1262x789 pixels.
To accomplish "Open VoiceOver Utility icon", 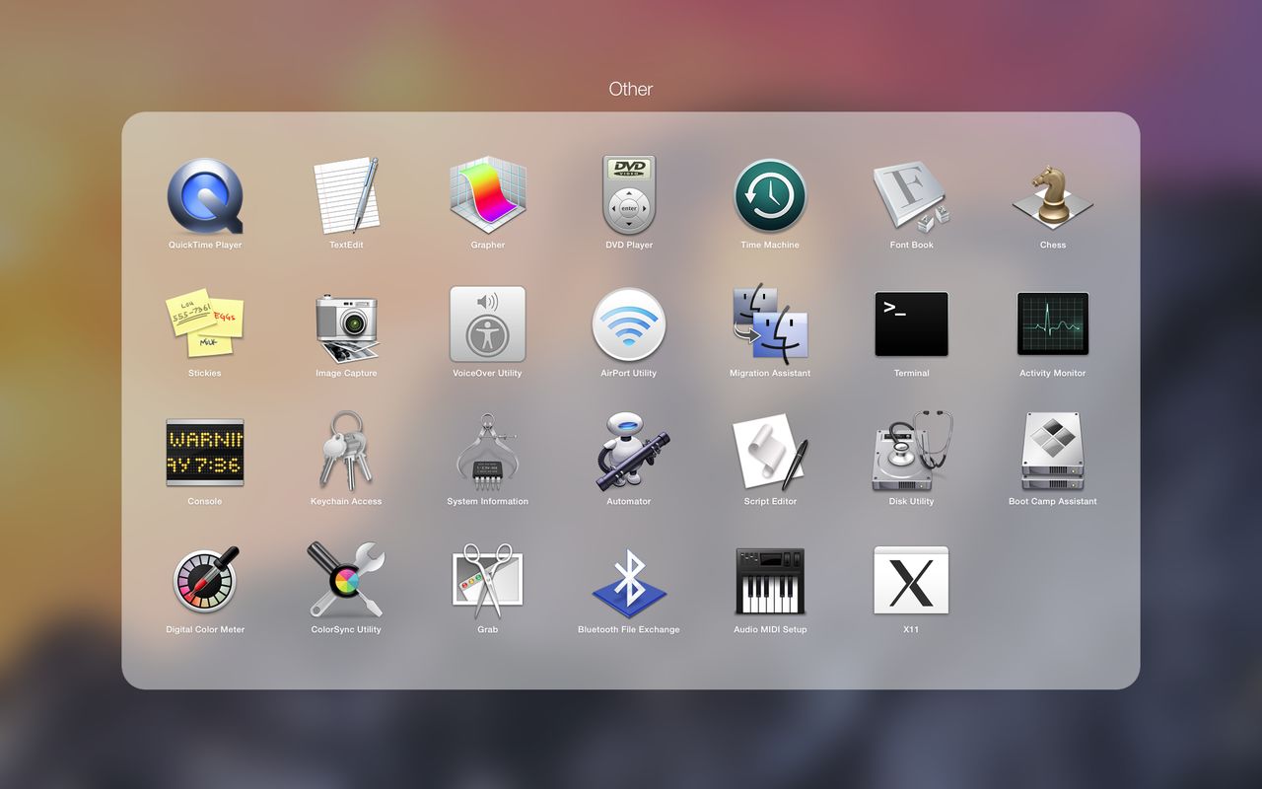I will [488, 324].
